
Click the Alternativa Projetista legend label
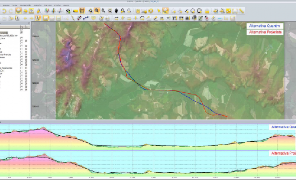[265, 32]
